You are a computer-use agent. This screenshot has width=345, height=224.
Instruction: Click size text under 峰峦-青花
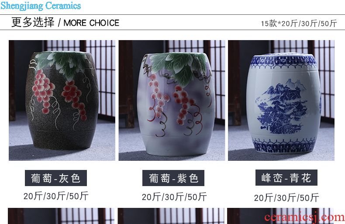286,198
